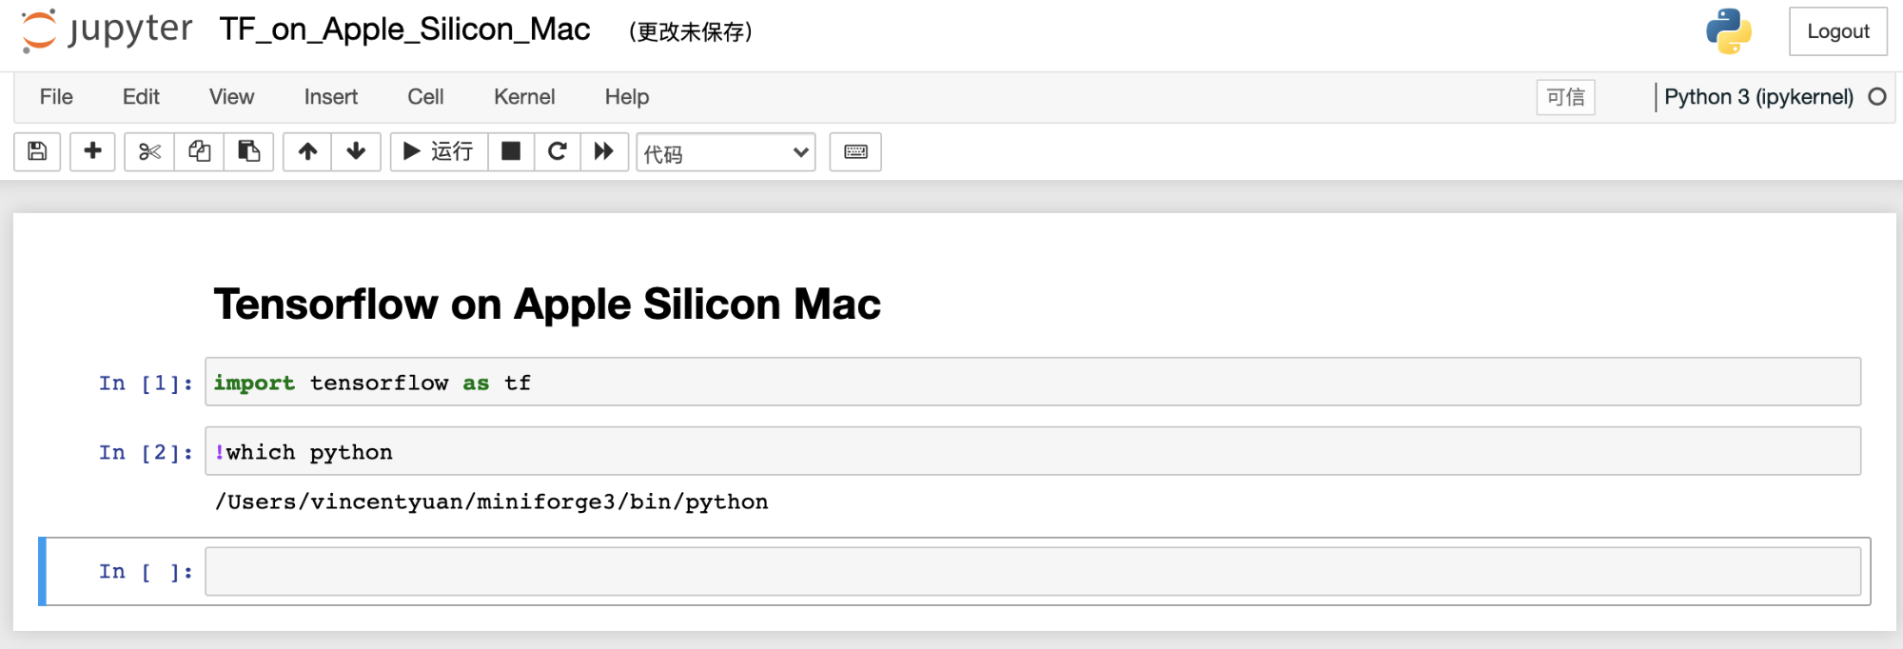Copy selected cells icon

(x=199, y=151)
